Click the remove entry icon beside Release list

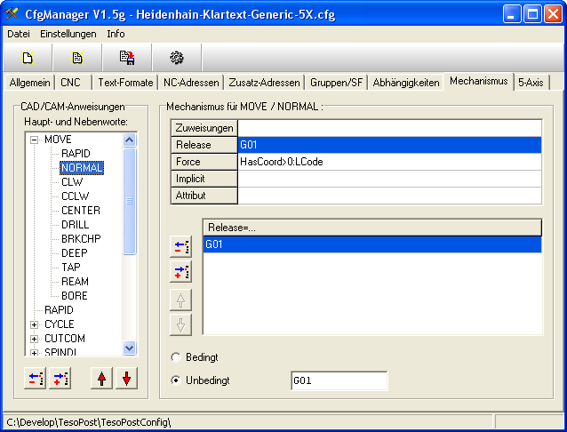[181, 246]
